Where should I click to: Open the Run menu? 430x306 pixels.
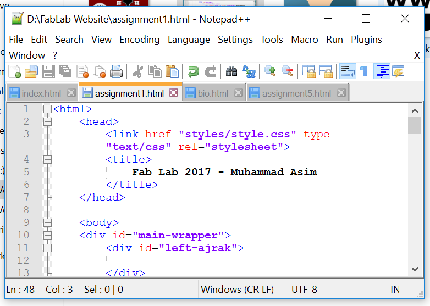(334, 40)
